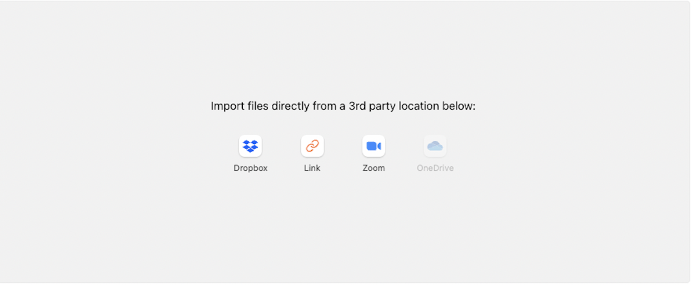The width and height of the screenshot is (691, 285).
Task: Select the first import source on the left
Action: 251,146
